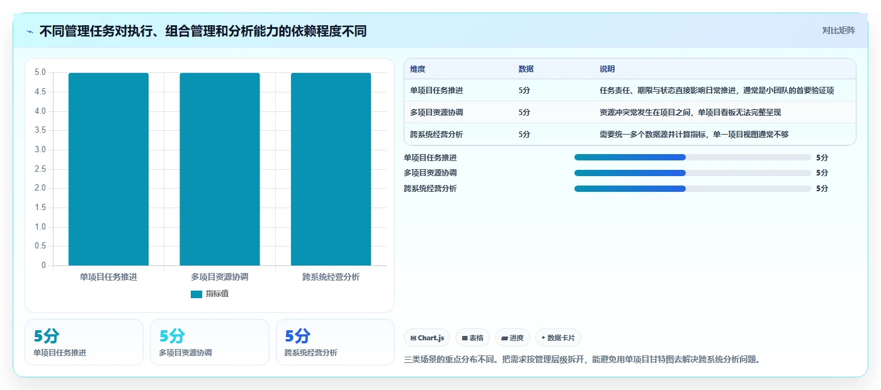Select the 跨系统经营分析 table row cell
This screenshot has width=881, height=390.
point(436,135)
